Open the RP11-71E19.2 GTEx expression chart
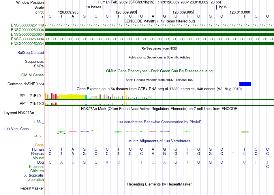Image resolution: width=274 pixels, height=195 pixels. (x=100, y=103)
